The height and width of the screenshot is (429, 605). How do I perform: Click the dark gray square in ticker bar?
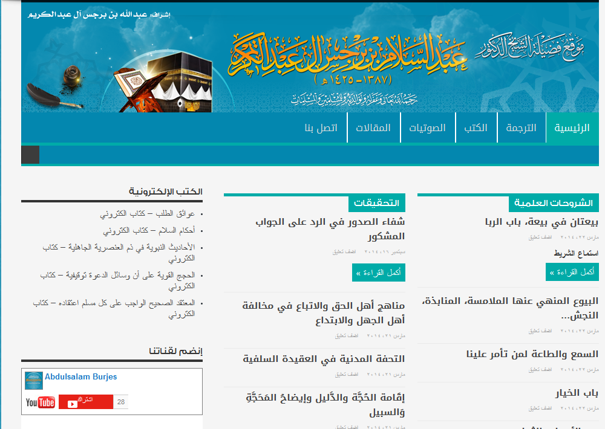tap(30, 155)
